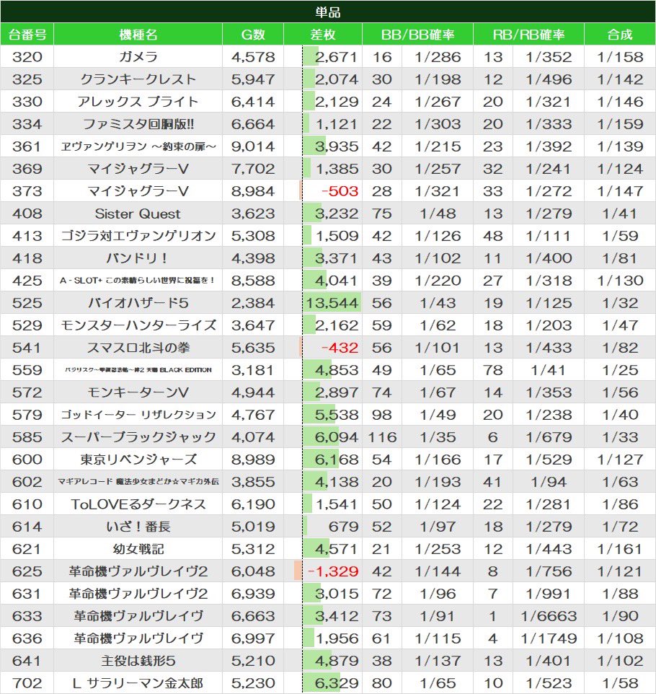Select machine name ファミスタ回胴版!!
The image size is (656, 694).
click(x=138, y=124)
